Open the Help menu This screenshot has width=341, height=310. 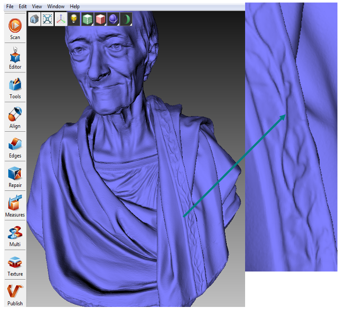click(75, 6)
